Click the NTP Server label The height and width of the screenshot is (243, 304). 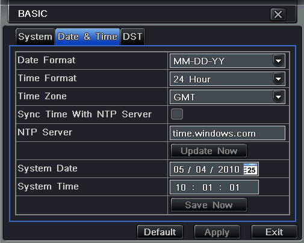click(x=45, y=132)
